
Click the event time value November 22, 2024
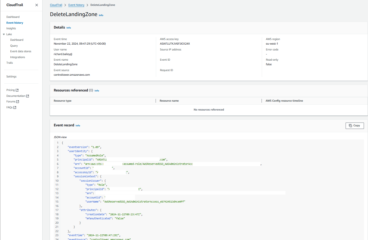coord(80,44)
